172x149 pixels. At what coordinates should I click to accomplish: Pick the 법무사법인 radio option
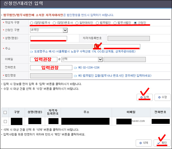point(115,23)
